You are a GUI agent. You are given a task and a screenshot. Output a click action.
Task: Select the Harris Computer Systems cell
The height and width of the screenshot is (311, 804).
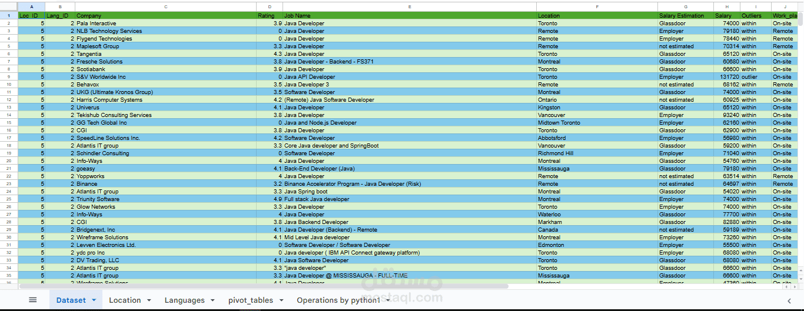tap(166, 99)
